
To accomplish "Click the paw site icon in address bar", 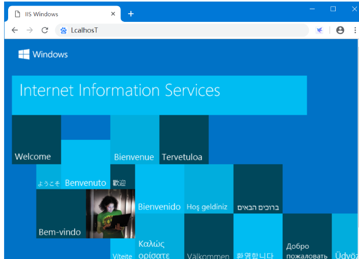I will tap(63, 31).
